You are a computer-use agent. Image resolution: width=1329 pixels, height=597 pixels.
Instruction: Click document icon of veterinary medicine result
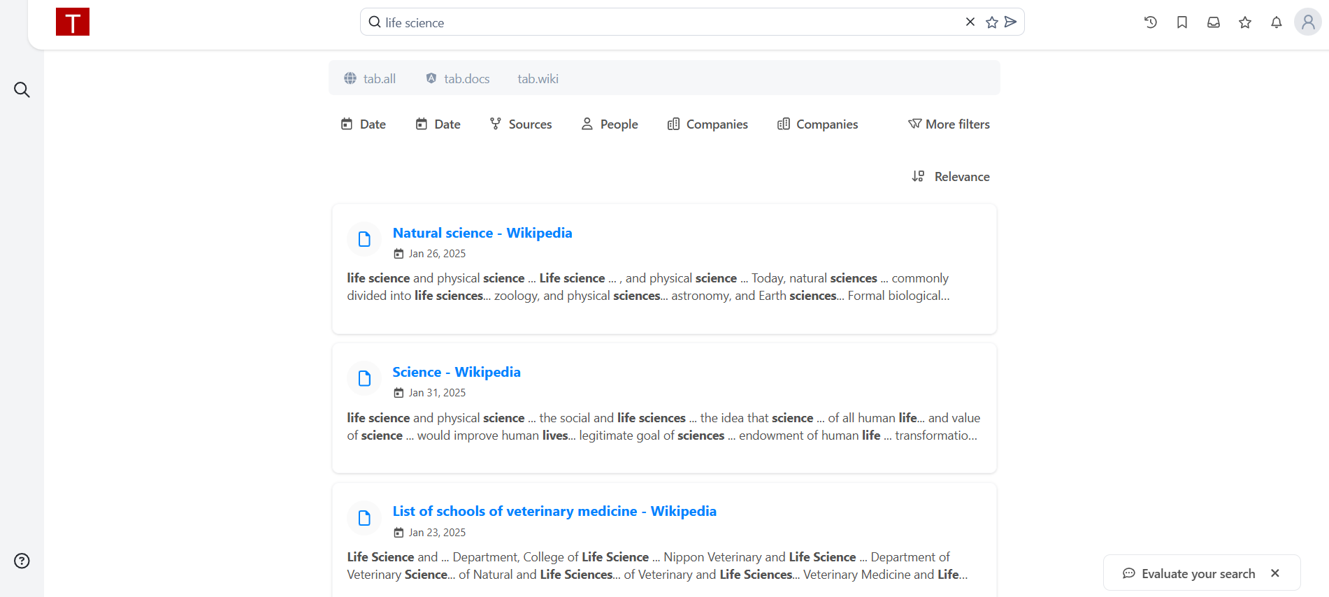click(x=364, y=517)
